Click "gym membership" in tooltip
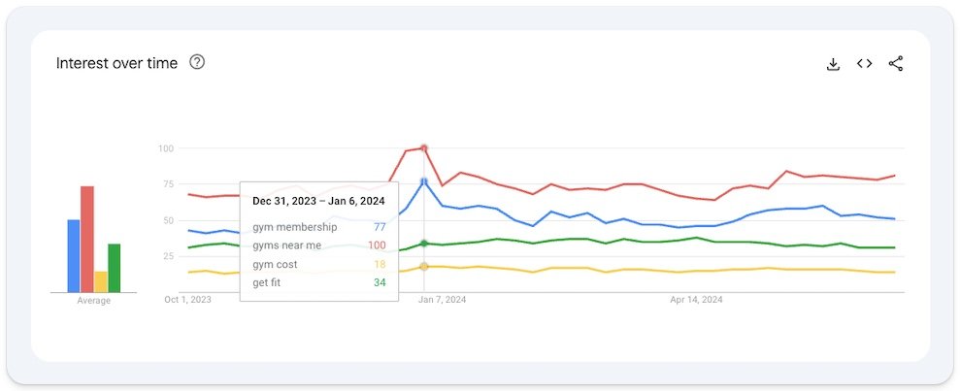Image resolution: width=960 pixels, height=391 pixels. click(x=294, y=227)
